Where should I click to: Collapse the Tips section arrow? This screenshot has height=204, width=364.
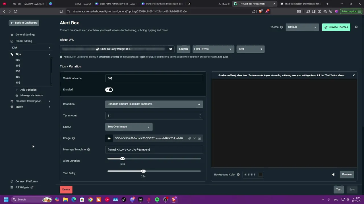(x=49, y=54)
